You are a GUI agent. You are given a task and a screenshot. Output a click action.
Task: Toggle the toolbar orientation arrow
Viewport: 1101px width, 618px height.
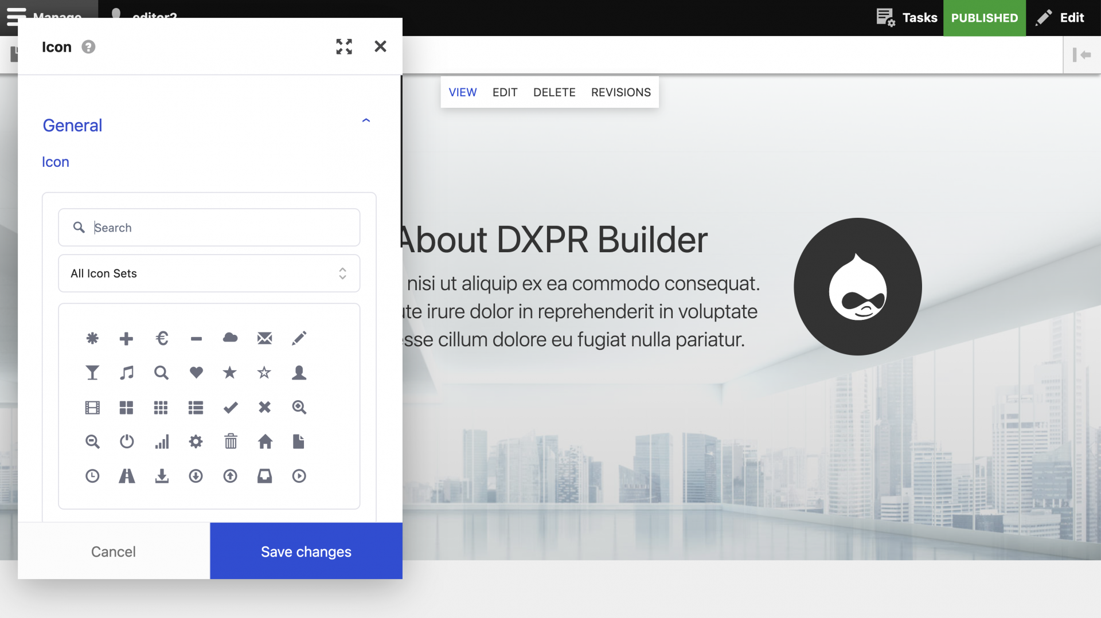1082,54
